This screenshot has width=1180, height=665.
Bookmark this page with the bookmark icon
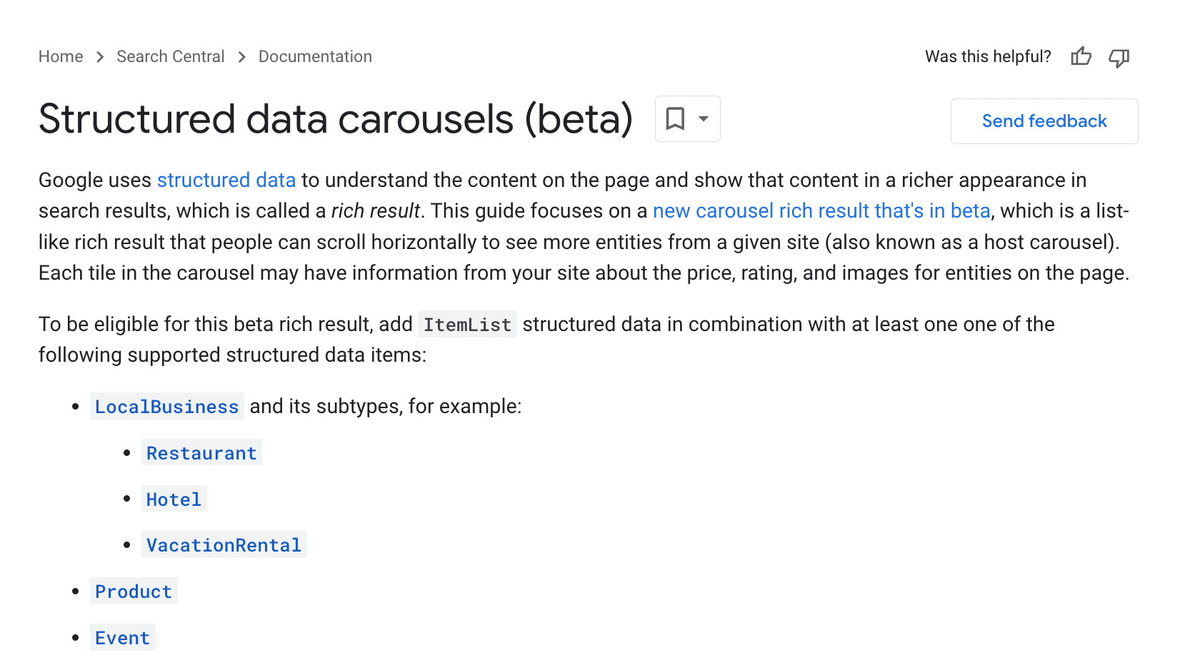click(x=675, y=118)
